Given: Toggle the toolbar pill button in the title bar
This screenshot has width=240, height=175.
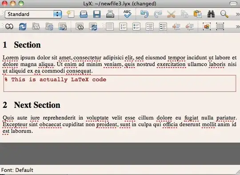Looking at the screenshot, I should coord(233,4).
